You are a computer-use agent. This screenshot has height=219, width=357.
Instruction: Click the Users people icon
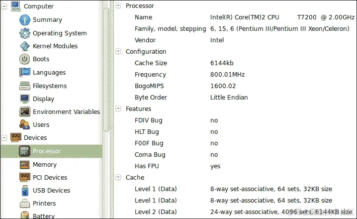tap(24, 124)
